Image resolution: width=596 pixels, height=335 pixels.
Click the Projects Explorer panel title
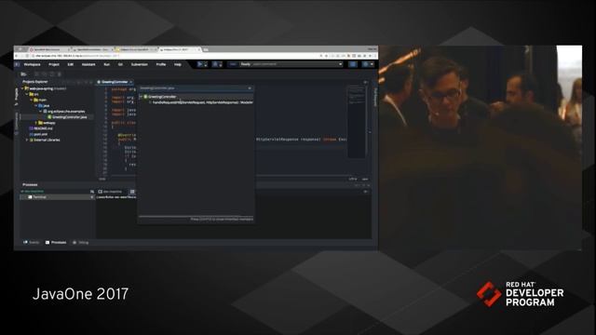click(x=35, y=82)
